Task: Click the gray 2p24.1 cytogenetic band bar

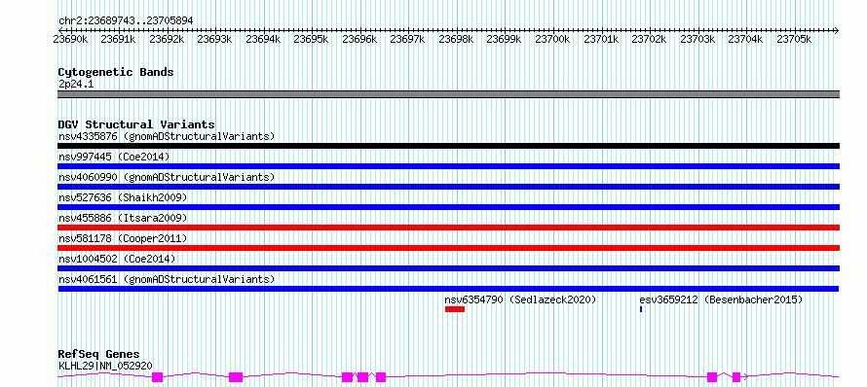Action: pyautogui.click(x=448, y=94)
